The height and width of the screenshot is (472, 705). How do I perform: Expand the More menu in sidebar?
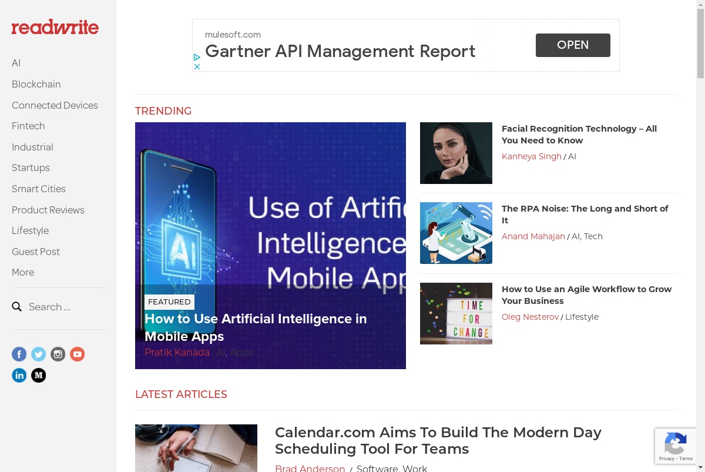pos(23,272)
